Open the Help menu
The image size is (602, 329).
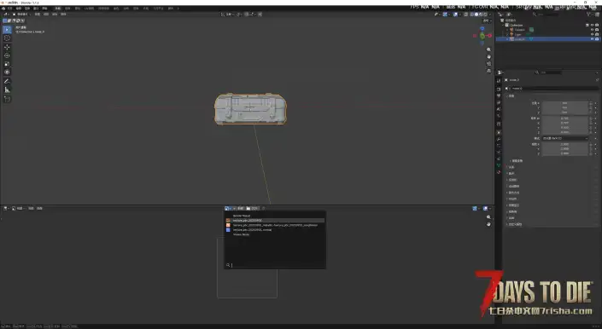(44, 8)
